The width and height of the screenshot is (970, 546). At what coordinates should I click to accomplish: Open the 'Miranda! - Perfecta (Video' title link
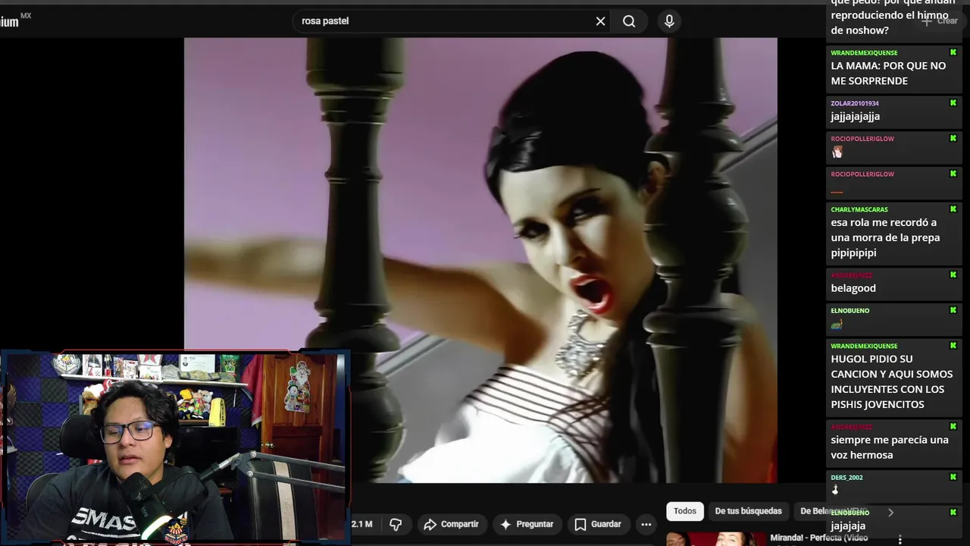[x=818, y=538]
